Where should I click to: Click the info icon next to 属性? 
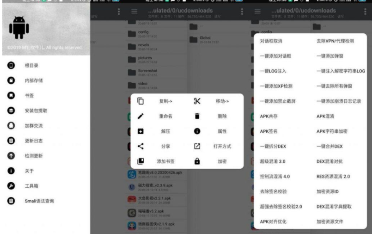coord(197,131)
